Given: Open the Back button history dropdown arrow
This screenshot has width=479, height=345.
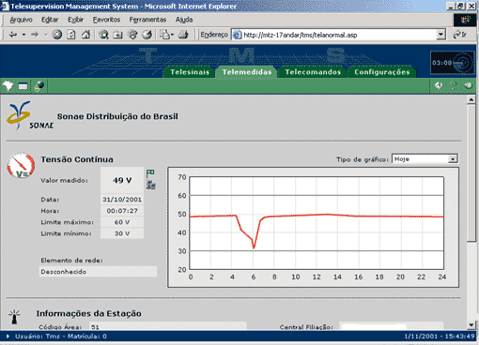Looking at the screenshot, I should click(23, 35).
